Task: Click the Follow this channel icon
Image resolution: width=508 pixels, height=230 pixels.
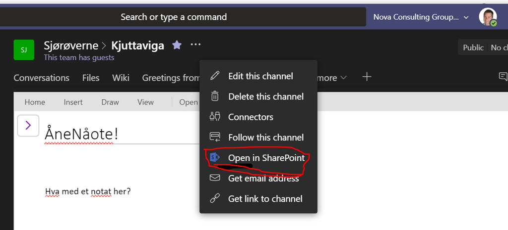Action: 215,137
